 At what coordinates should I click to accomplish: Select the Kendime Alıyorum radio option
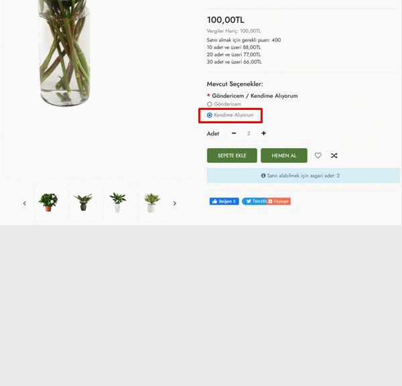pos(210,115)
